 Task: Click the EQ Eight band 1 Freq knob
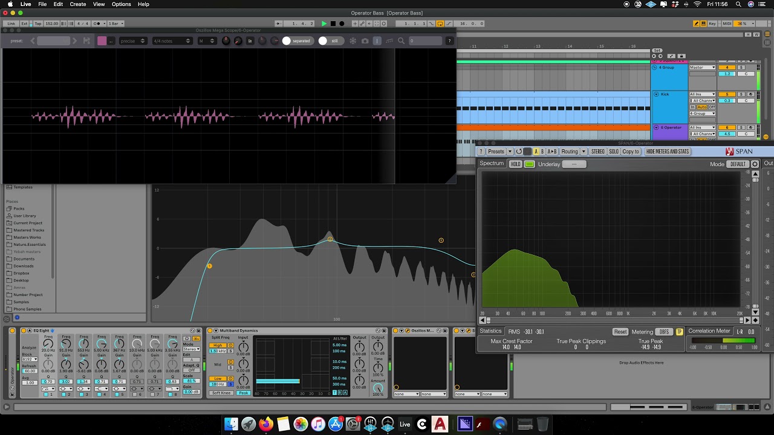coord(48,344)
